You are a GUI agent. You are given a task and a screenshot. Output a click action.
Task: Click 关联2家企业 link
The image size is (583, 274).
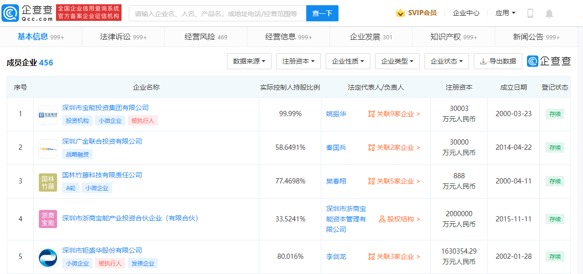(398, 148)
